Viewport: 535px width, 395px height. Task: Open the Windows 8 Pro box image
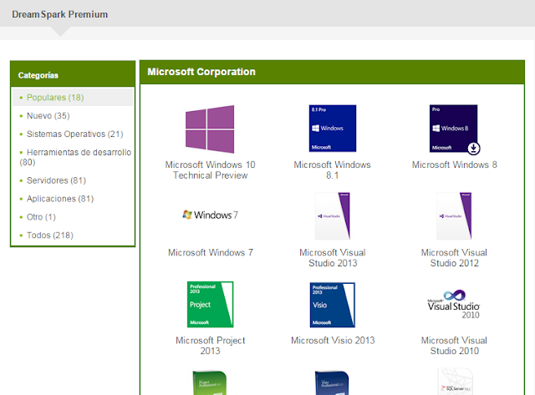tap(453, 128)
